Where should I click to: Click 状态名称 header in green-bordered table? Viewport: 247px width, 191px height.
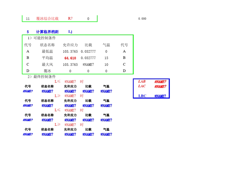47,45
